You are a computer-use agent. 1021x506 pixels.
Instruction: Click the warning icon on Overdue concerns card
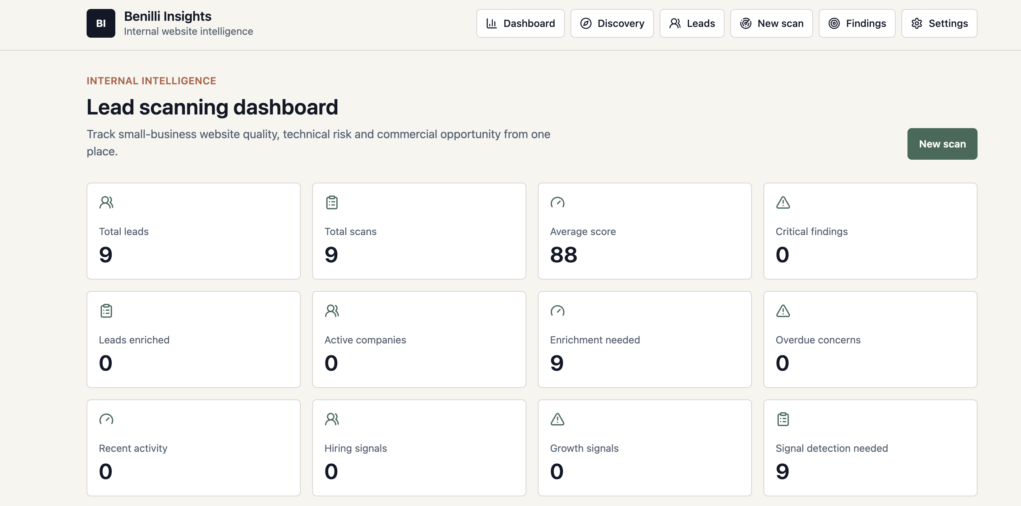coord(783,311)
